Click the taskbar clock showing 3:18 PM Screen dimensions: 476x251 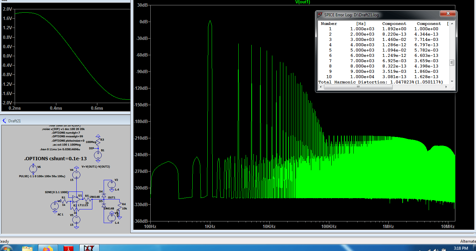[460, 248]
